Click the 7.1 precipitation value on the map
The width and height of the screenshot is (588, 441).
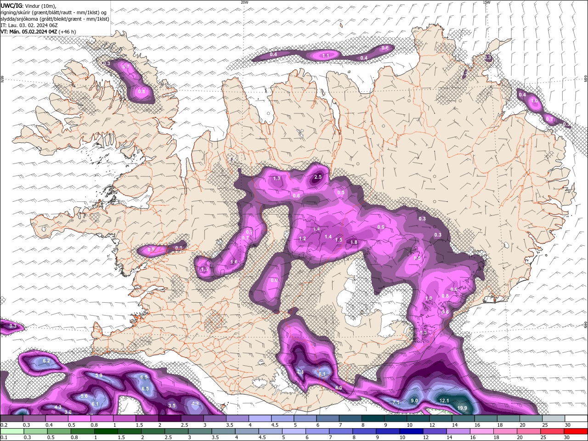coord(396,403)
